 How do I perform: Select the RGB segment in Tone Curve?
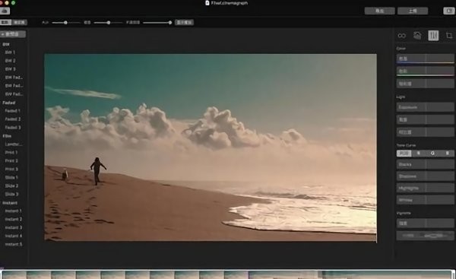click(404, 153)
